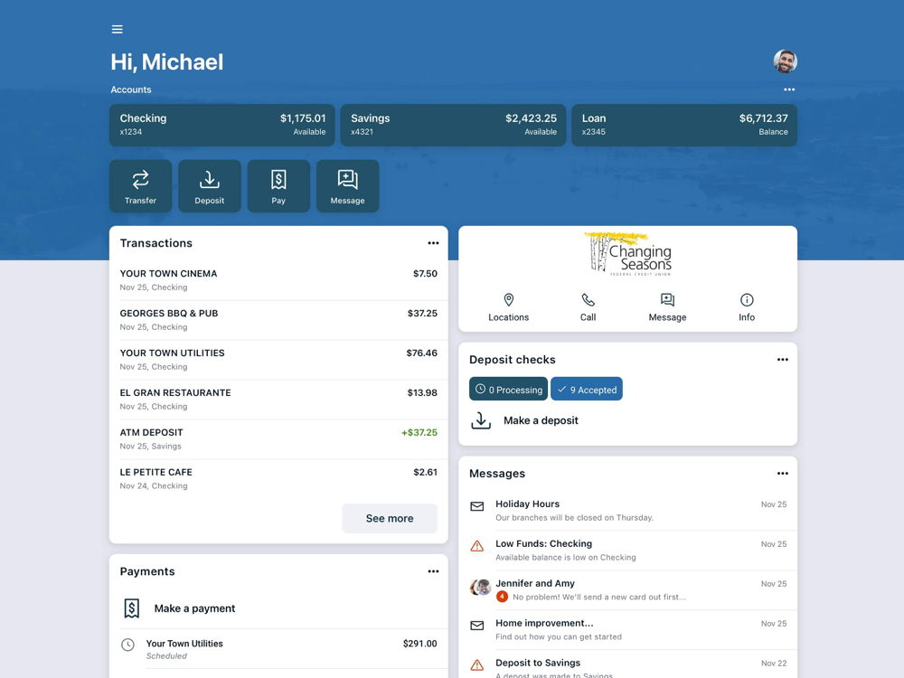This screenshot has width=904, height=678.
Task: Open the Holiday Hours message
Action: pos(628,511)
